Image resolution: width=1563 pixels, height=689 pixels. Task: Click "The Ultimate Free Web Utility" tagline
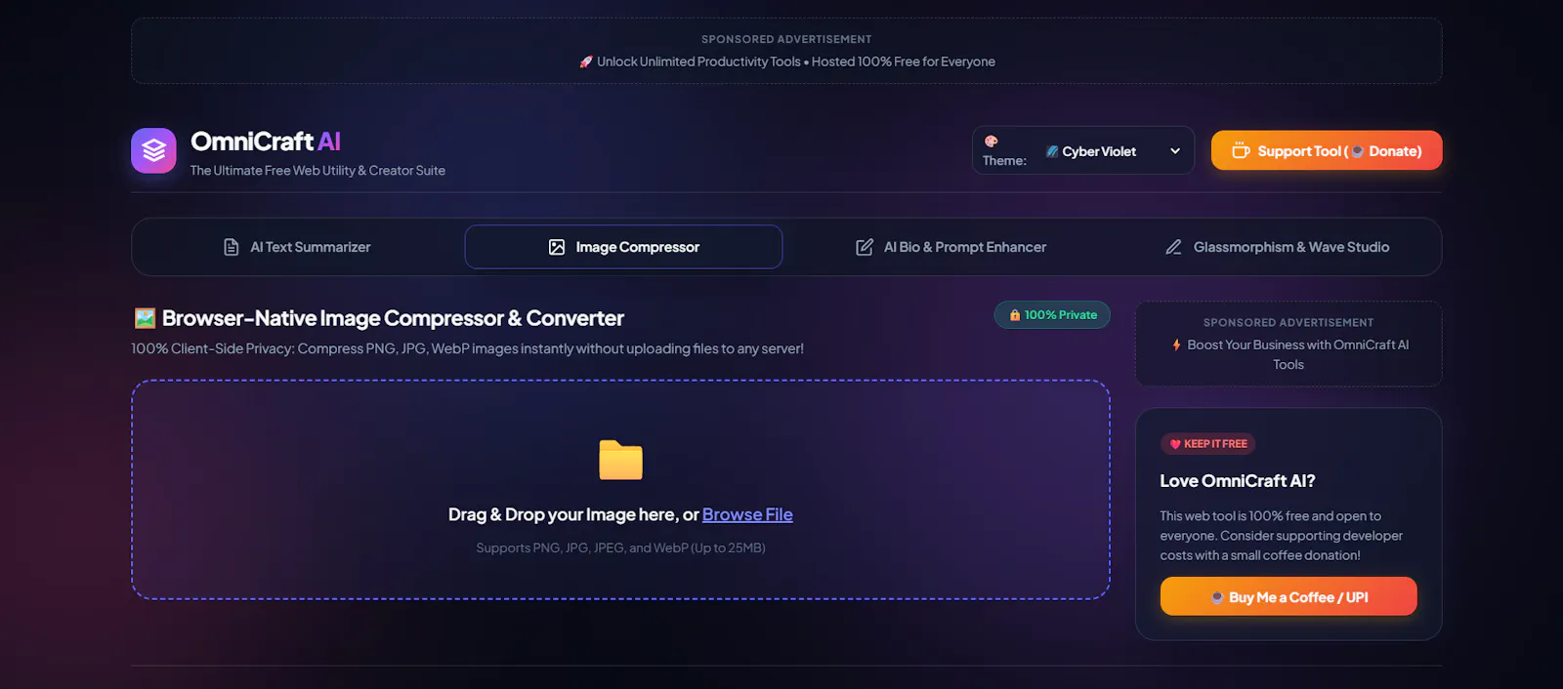(x=317, y=171)
